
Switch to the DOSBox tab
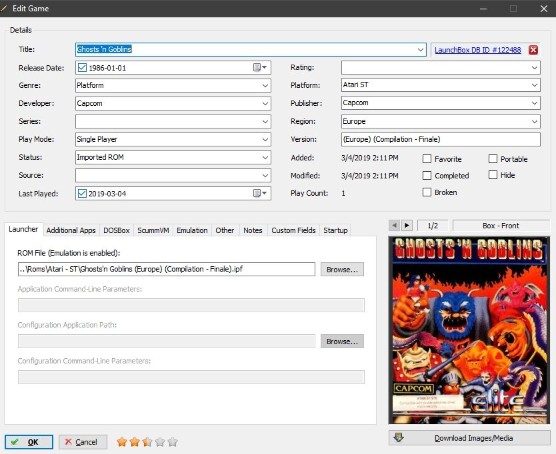(117, 230)
